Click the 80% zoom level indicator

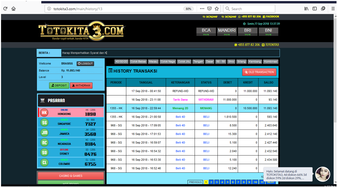coord(188,9)
